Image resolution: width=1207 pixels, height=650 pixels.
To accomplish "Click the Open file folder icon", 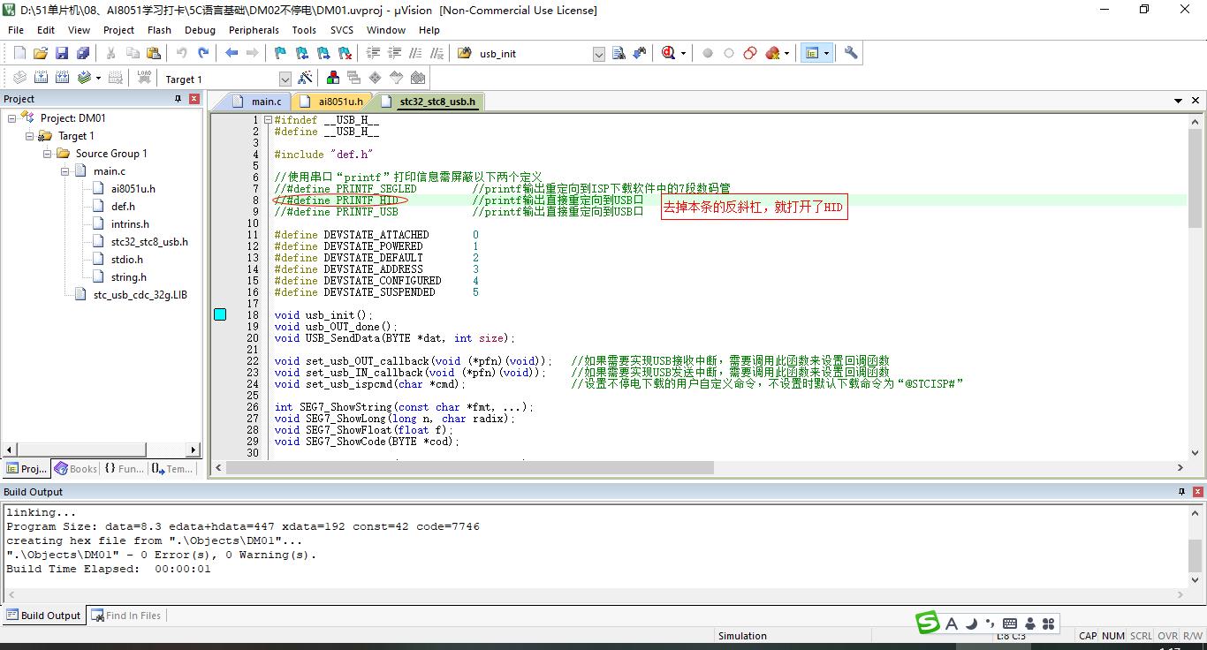I will click(x=41, y=53).
